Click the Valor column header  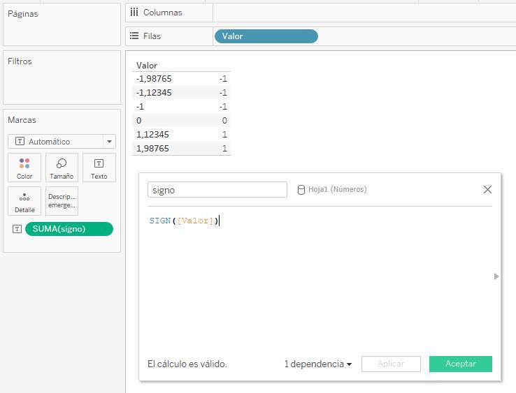coord(147,66)
